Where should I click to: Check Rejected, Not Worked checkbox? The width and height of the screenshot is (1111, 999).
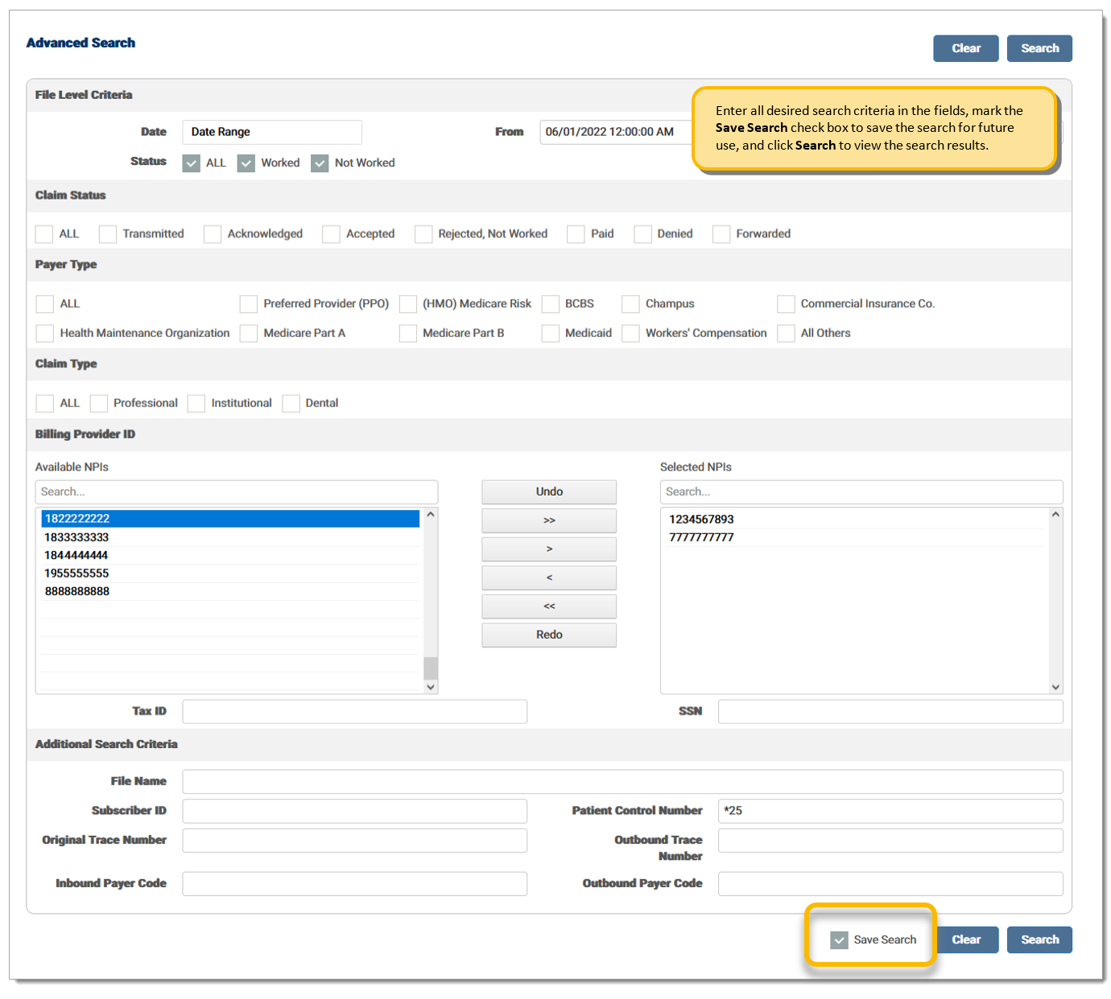coord(423,234)
